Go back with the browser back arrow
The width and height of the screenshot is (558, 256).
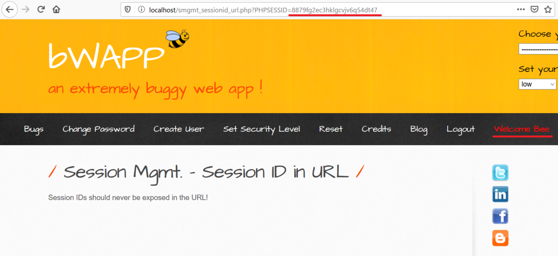tap(10, 9)
